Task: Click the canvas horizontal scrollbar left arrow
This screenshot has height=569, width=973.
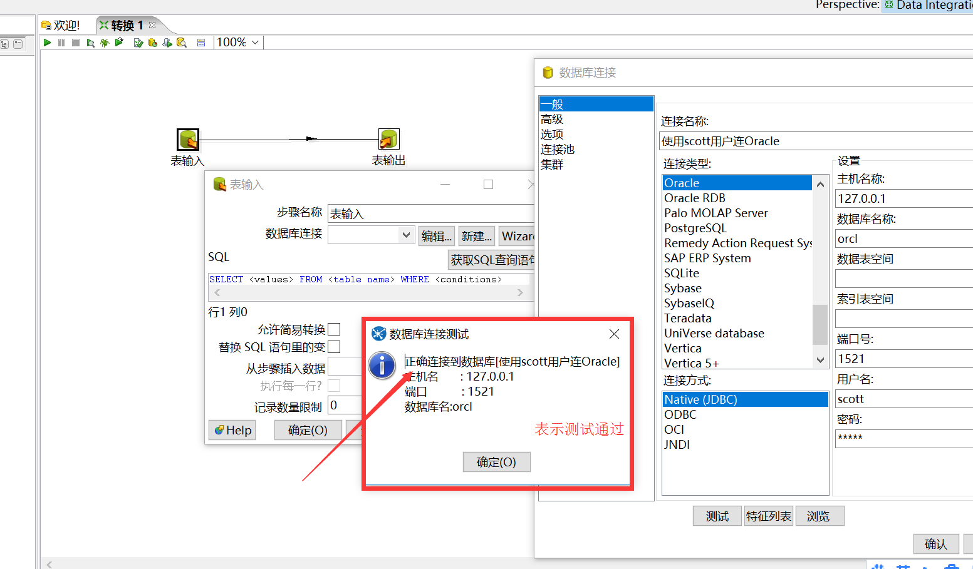Action: click(x=49, y=565)
